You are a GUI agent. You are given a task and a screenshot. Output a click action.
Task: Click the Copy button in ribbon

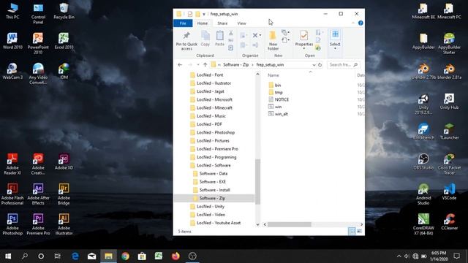[205, 39]
